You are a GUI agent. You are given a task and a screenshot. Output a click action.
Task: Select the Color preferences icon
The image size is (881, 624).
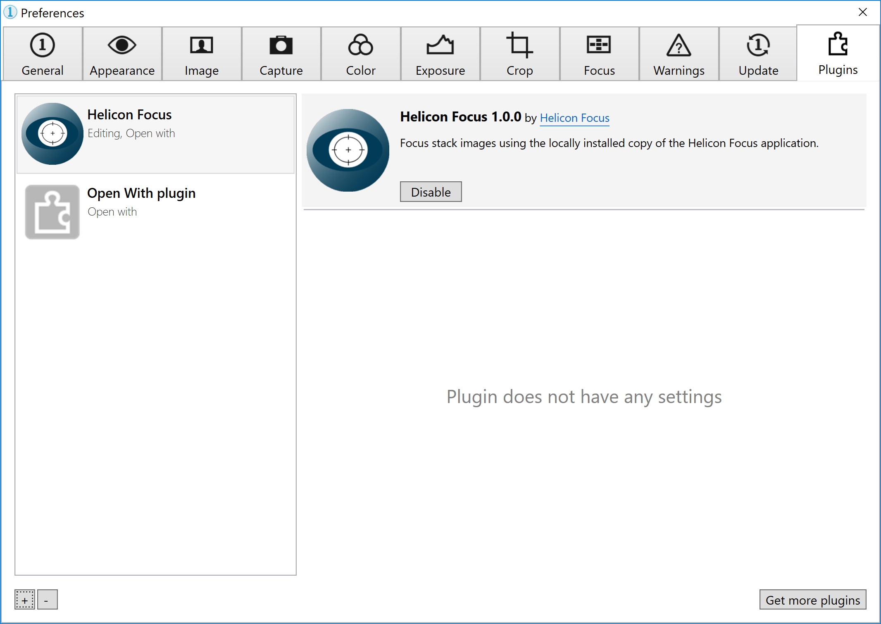click(361, 45)
